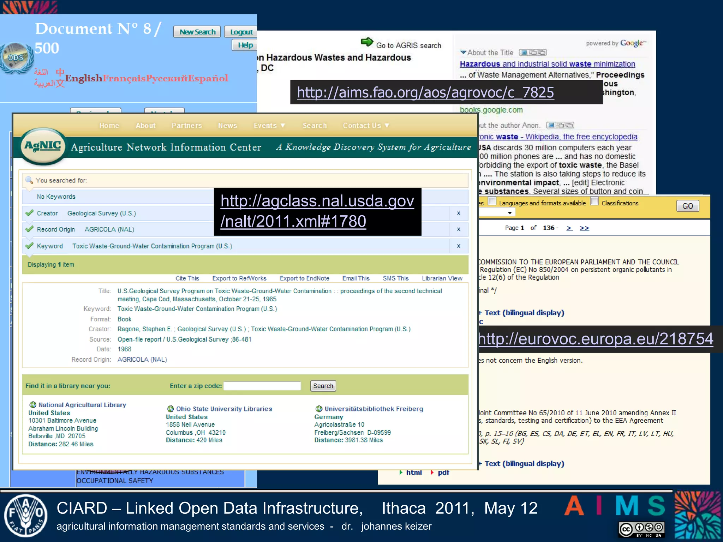Screen dimensions: 723x542
Task: Open the Search menu item
Action: [x=315, y=126]
